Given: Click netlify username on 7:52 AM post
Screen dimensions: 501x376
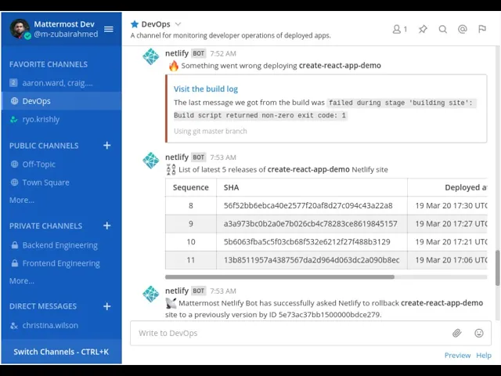Looking at the screenshot, I should point(177,53).
